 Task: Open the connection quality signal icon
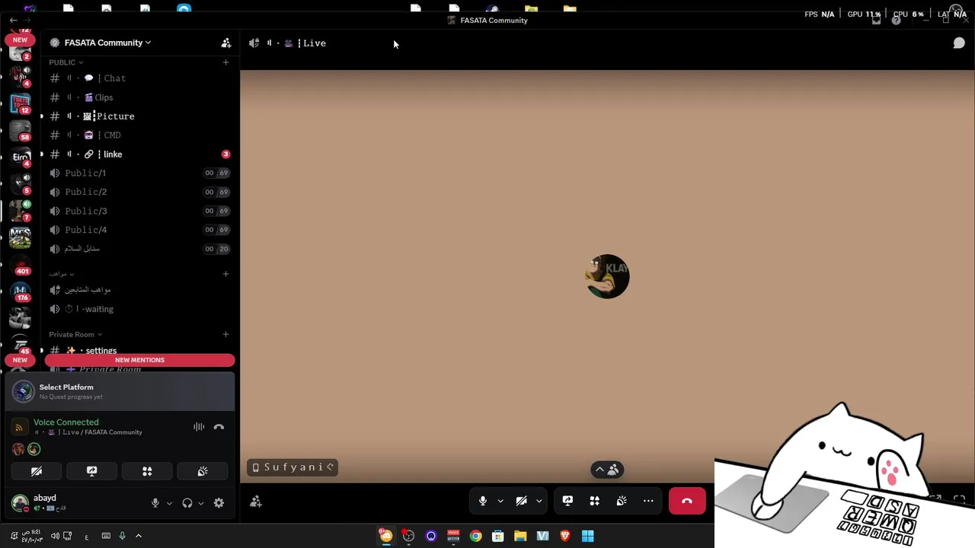tap(19, 427)
